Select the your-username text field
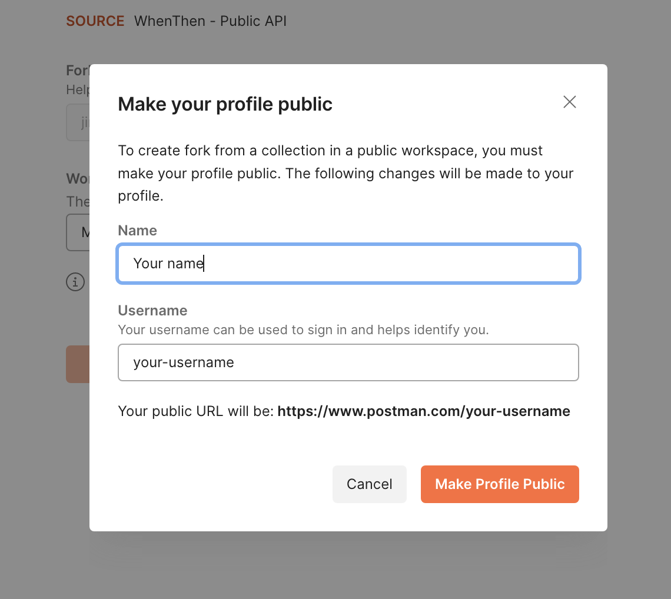This screenshot has height=599, width=671. [348, 362]
